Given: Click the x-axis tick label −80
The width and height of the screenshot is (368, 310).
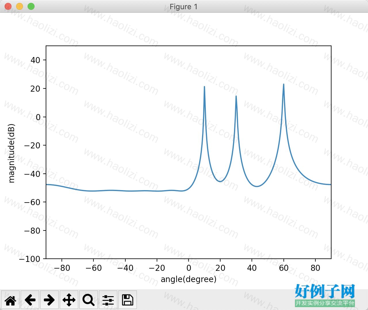Looking at the screenshot, I should coord(62,268).
